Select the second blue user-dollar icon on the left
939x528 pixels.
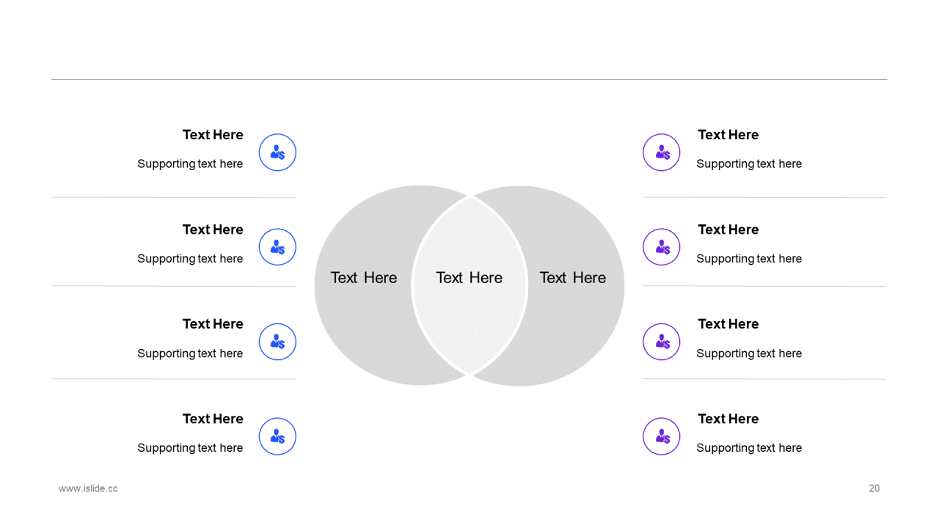[277, 247]
